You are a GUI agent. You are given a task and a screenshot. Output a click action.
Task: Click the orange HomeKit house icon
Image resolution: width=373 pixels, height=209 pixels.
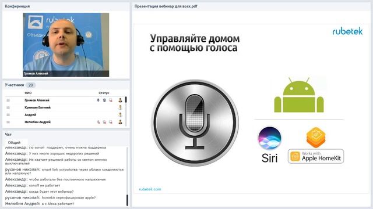click(316, 137)
